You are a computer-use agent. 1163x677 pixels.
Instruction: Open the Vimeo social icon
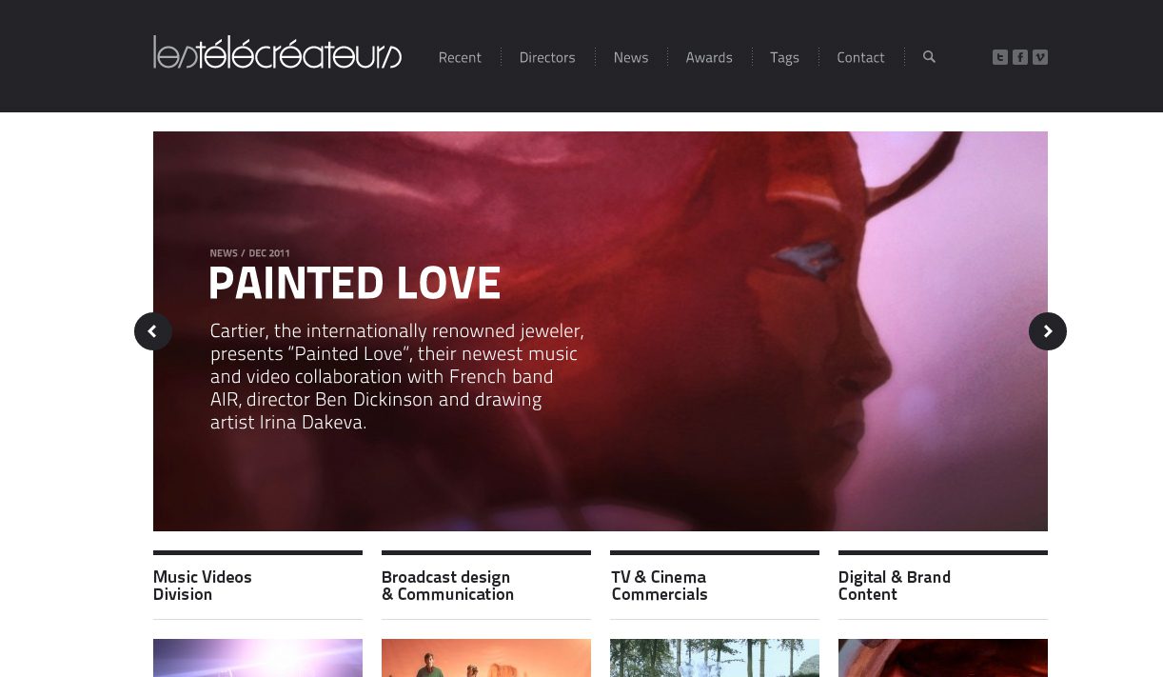point(1040,57)
